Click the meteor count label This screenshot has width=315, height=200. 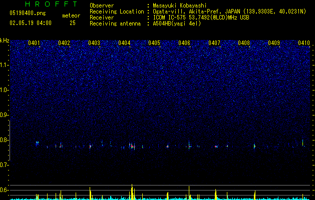71,15
